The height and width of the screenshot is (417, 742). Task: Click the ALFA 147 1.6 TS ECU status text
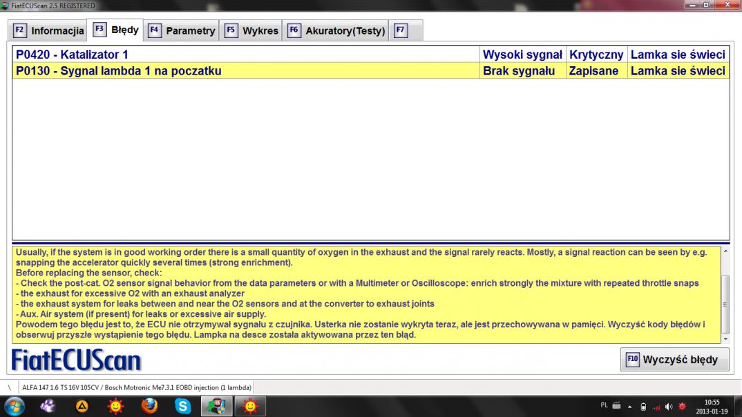point(136,388)
